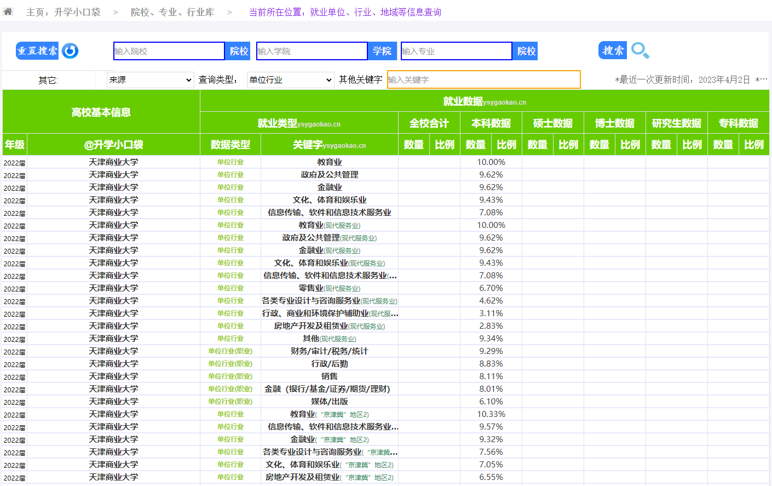Open the 来源 dropdown
The image size is (772, 486).
click(x=150, y=80)
